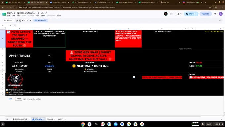Open version history clock icon
This screenshot has width=225, height=127.
pyautogui.click(x=171, y=14)
